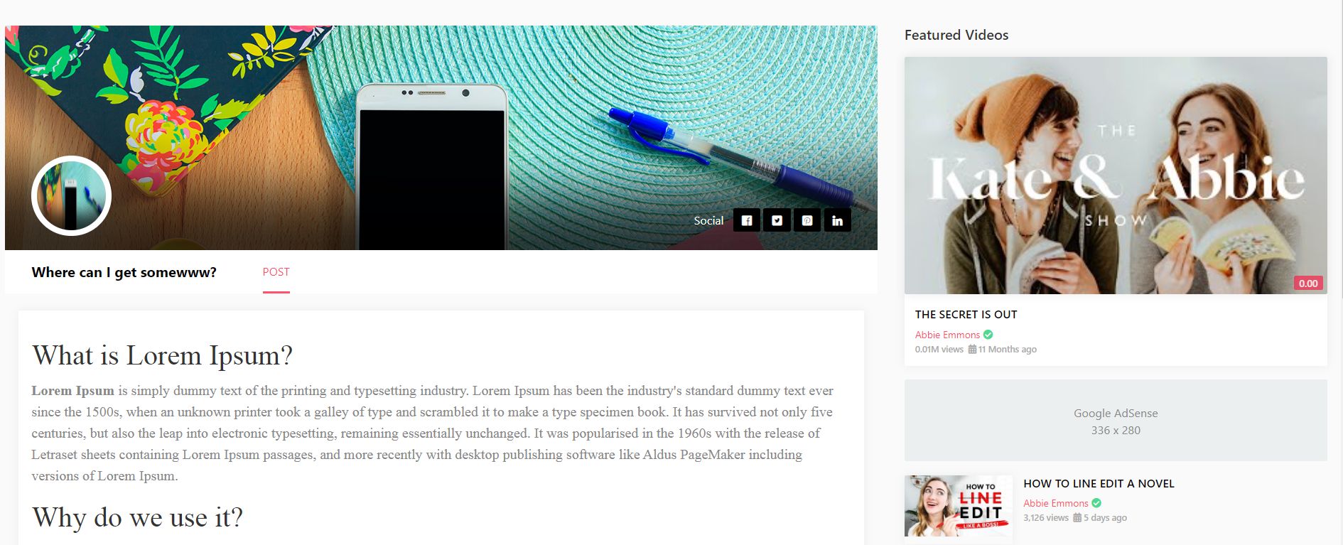Click calendar icon beside 5 days ago
This screenshot has width=1343, height=545.
click(x=1077, y=517)
